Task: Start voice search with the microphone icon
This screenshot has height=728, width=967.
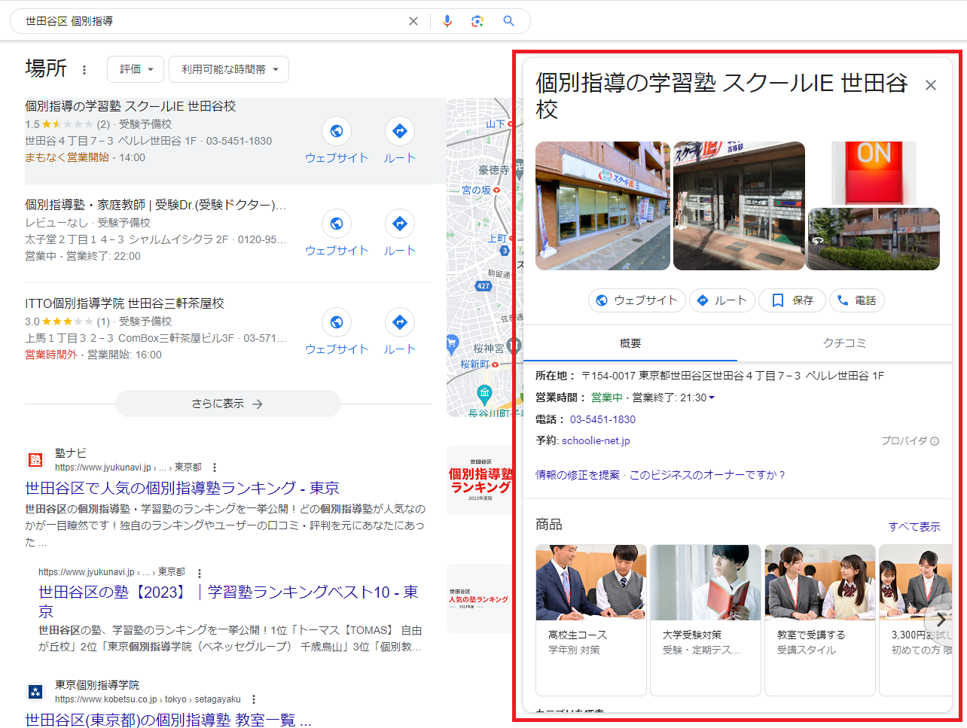Action: 447,21
